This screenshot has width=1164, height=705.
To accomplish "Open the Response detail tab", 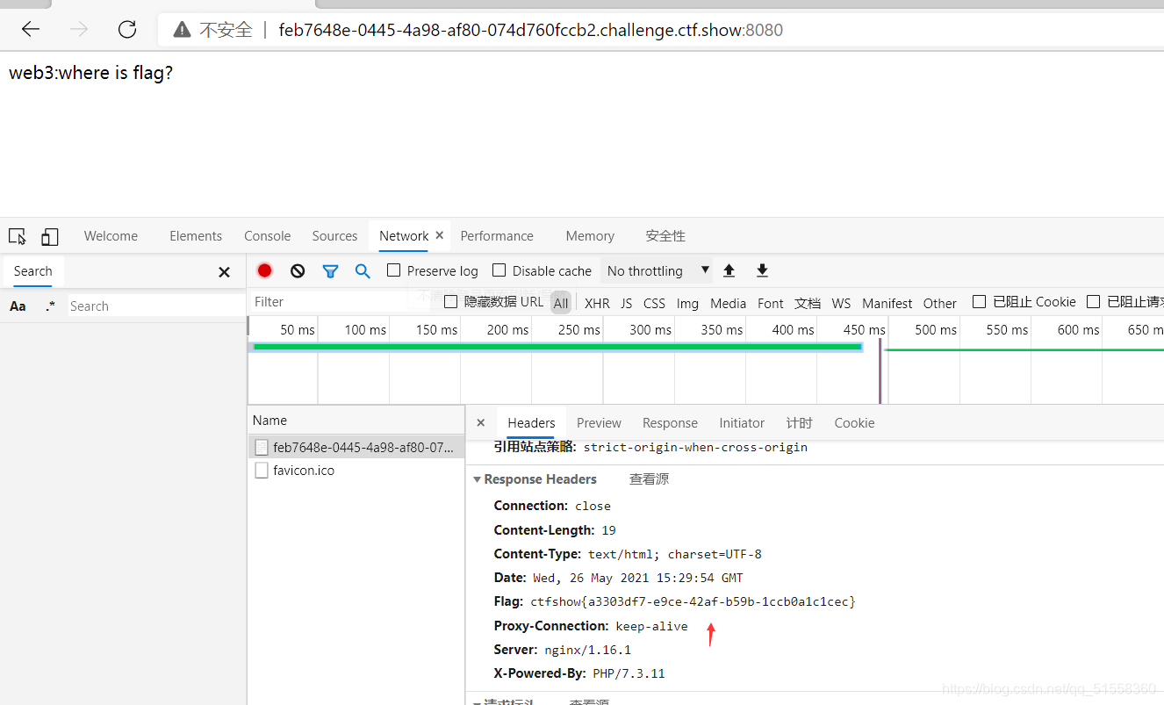I will (670, 423).
